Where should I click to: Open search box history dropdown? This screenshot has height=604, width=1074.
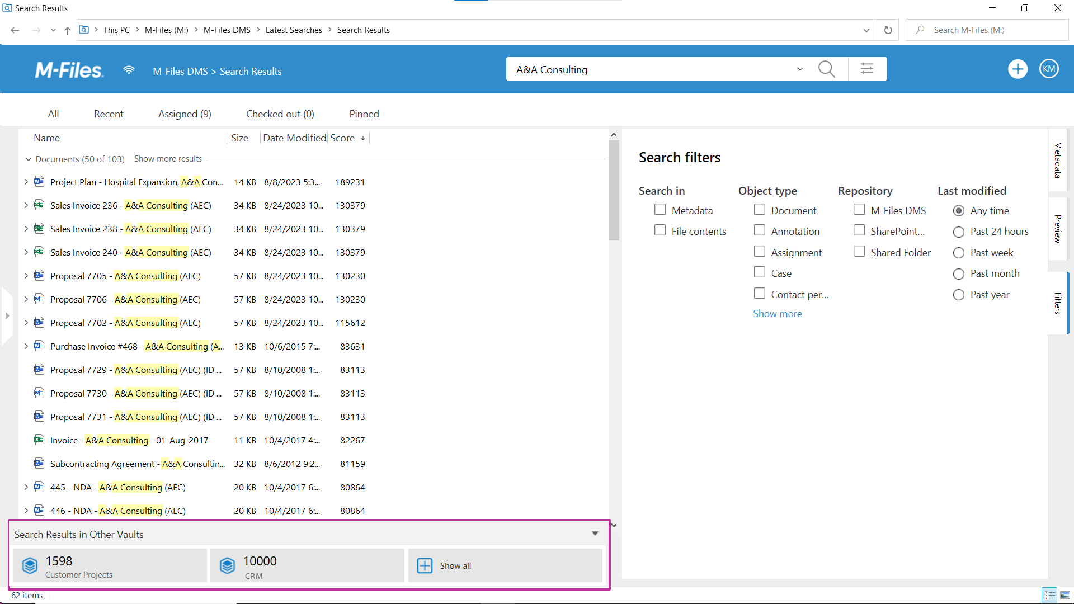click(800, 69)
